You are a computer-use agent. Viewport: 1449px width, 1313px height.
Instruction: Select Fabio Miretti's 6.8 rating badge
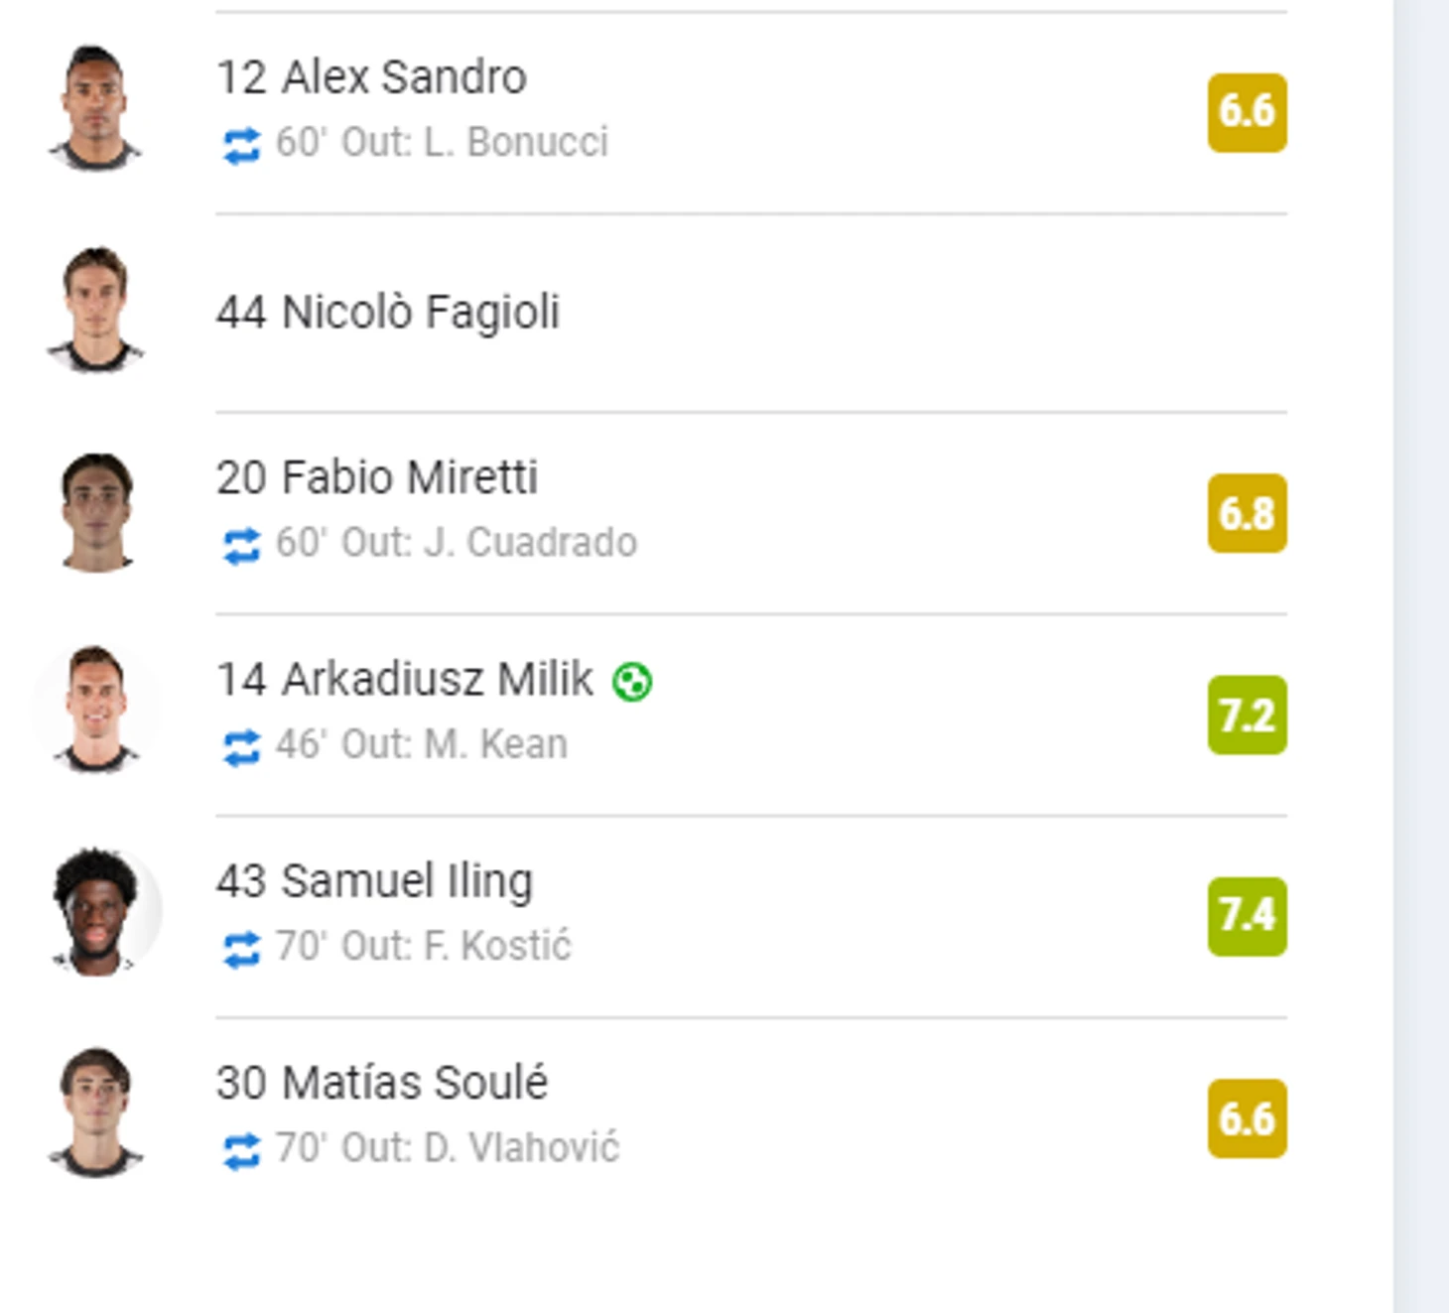pos(1247,513)
